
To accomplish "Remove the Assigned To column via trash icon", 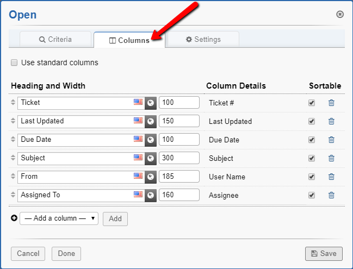I will click(x=331, y=195).
